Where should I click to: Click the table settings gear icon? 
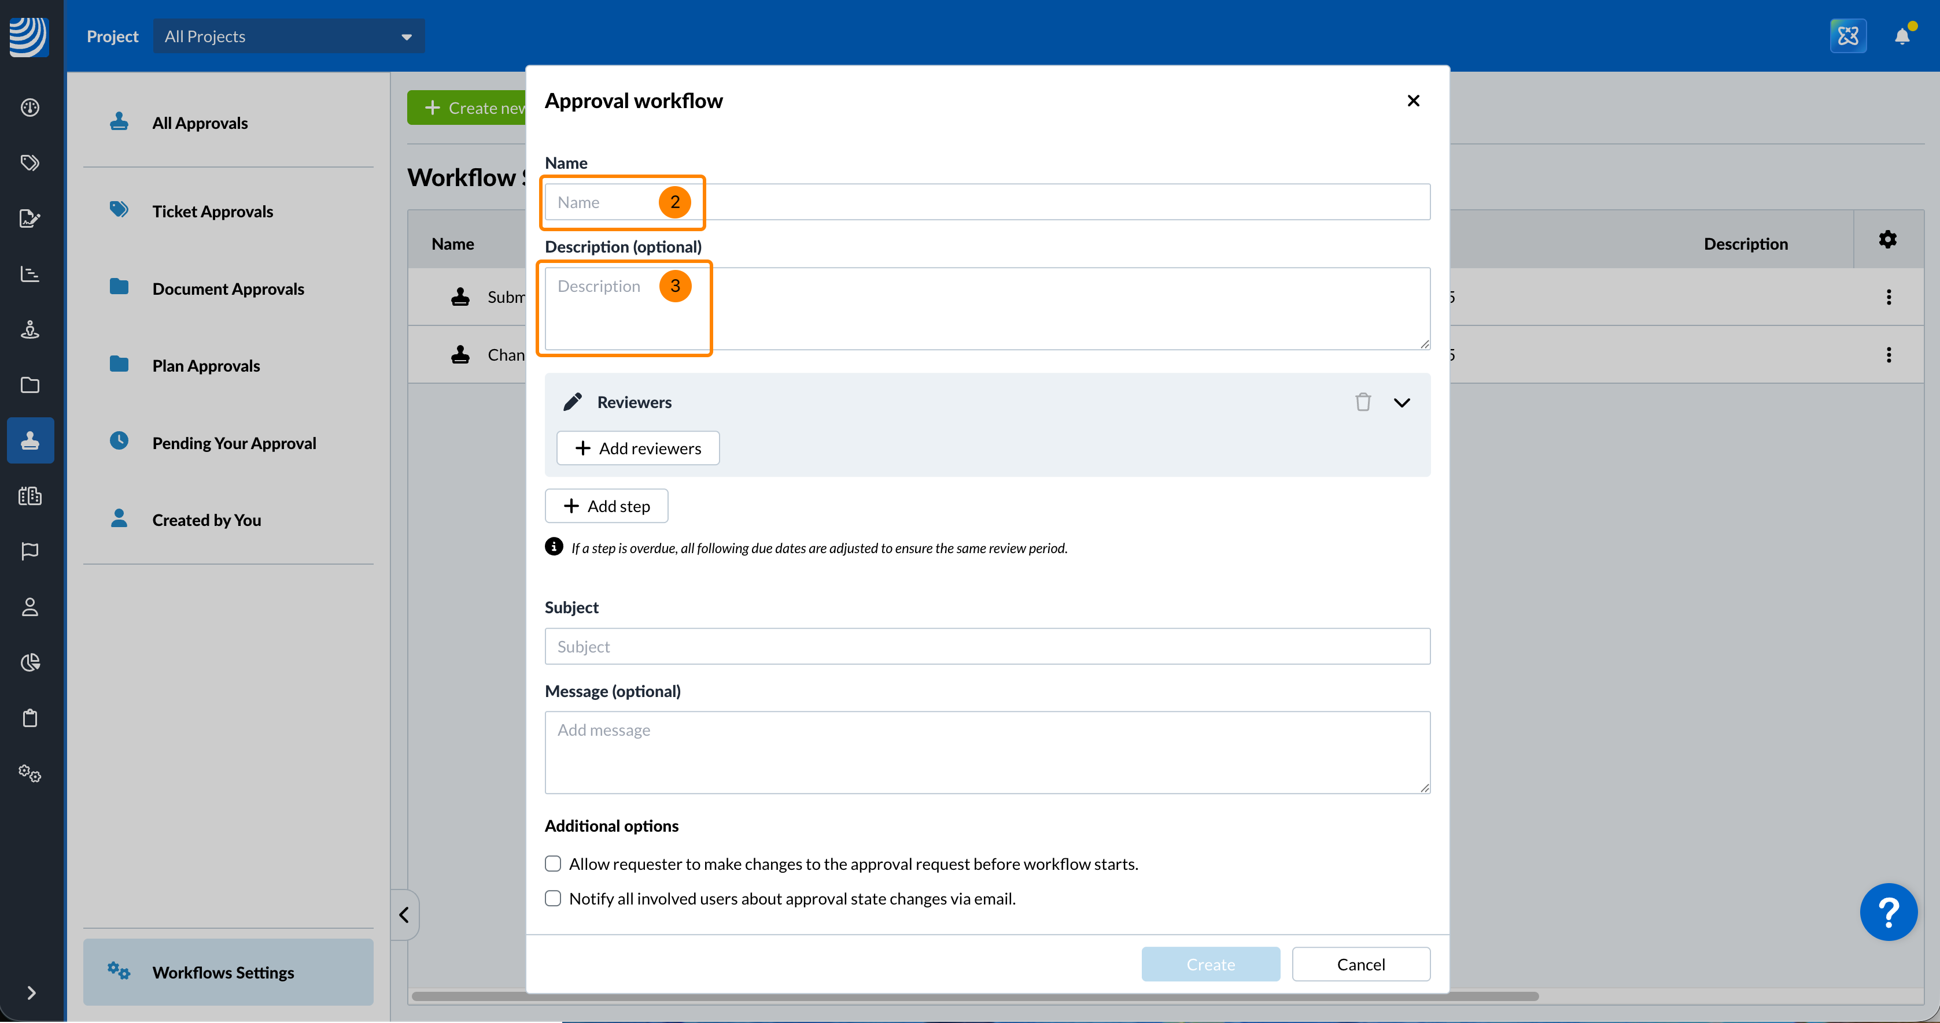click(x=1887, y=240)
